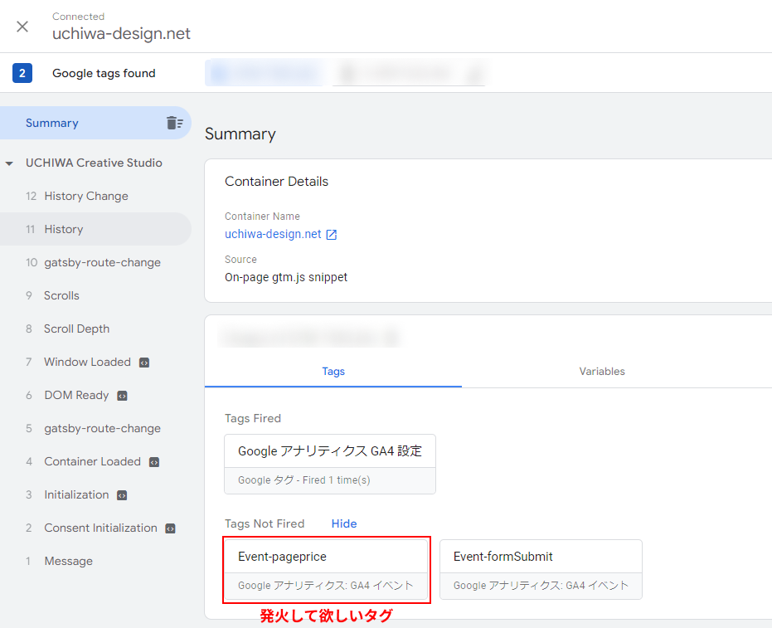Open event 7 Window Loaded
772x628 pixels.
click(x=95, y=362)
